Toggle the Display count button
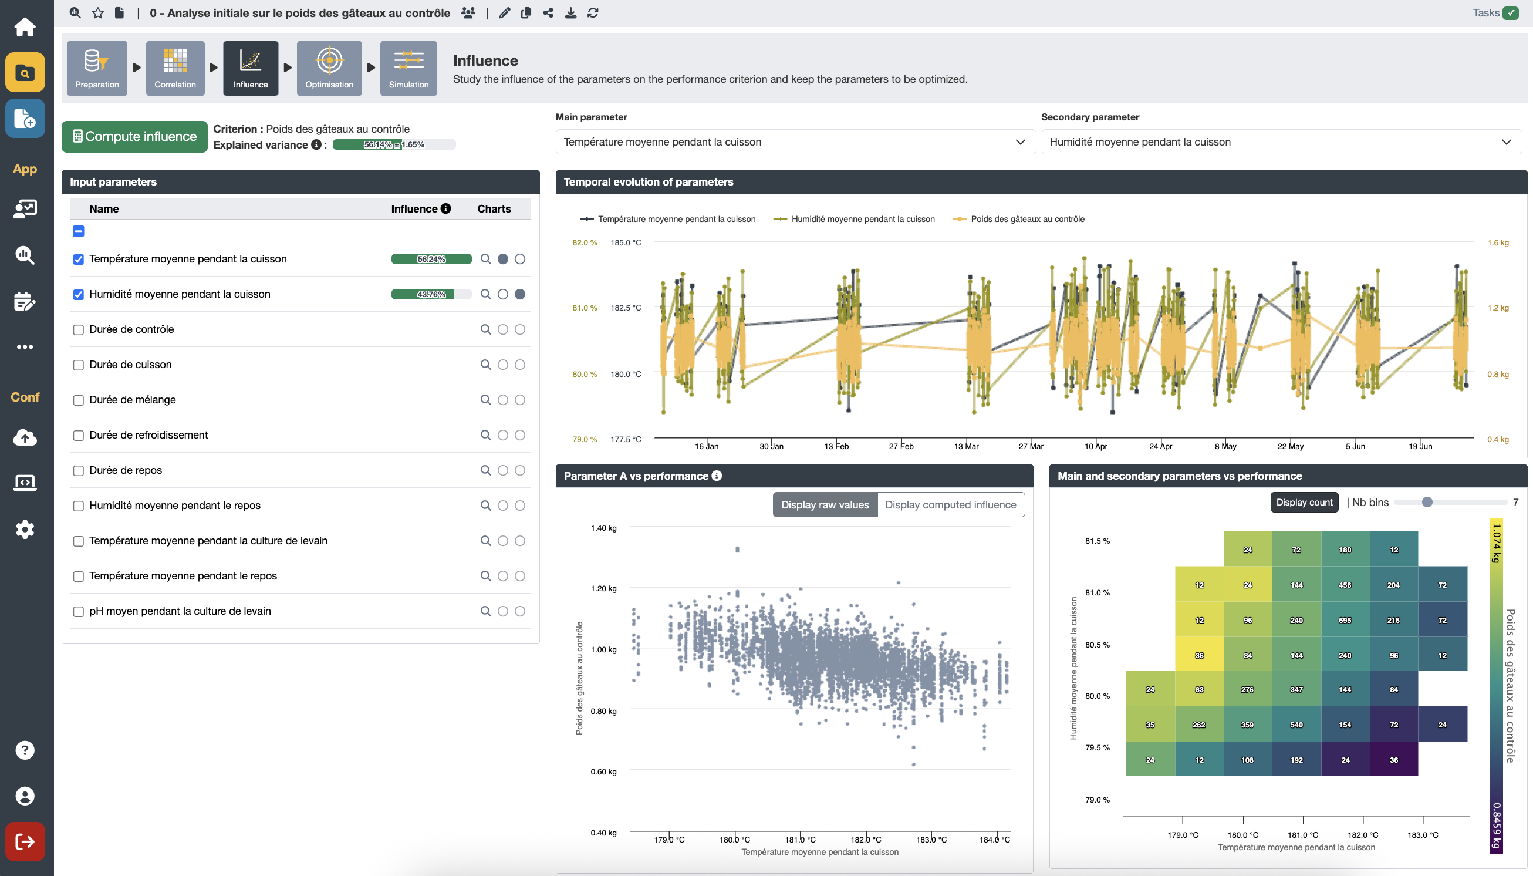This screenshot has height=876, width=1533. (x=1304, y=503)
